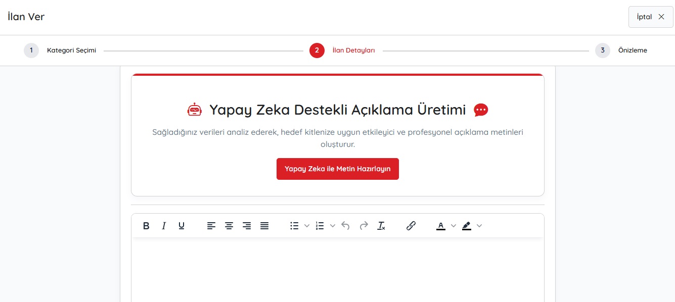Screen dimensions: 675x302
Task: Pick the highlight color marker
Action: (467, 226)
